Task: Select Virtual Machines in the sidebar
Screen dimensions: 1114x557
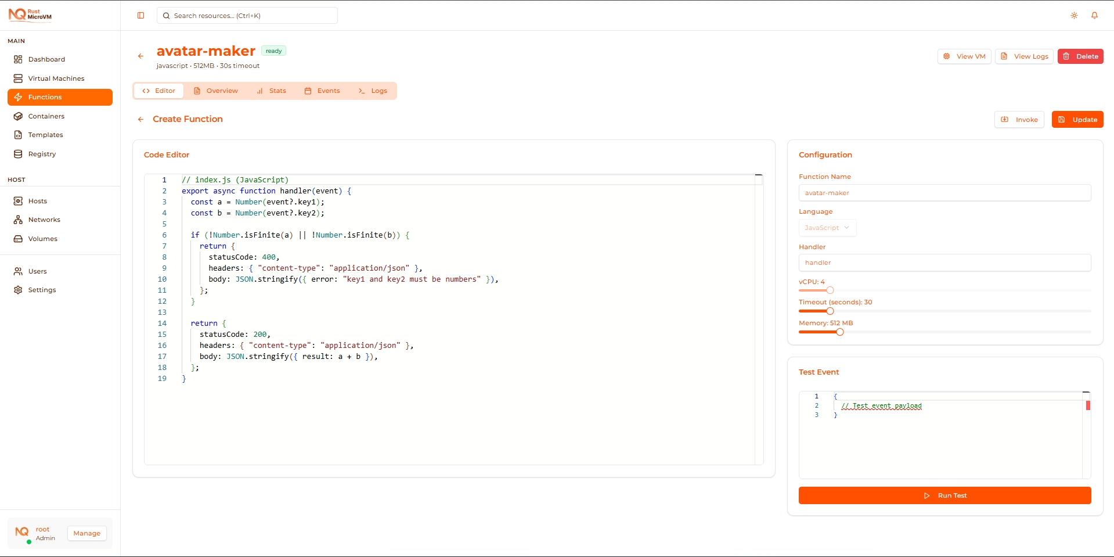Action: coord(56,78)
